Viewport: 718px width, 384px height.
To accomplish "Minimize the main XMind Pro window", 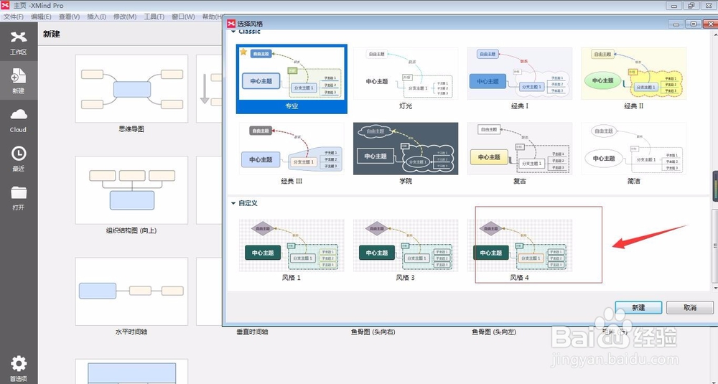I will click(673, 6).
